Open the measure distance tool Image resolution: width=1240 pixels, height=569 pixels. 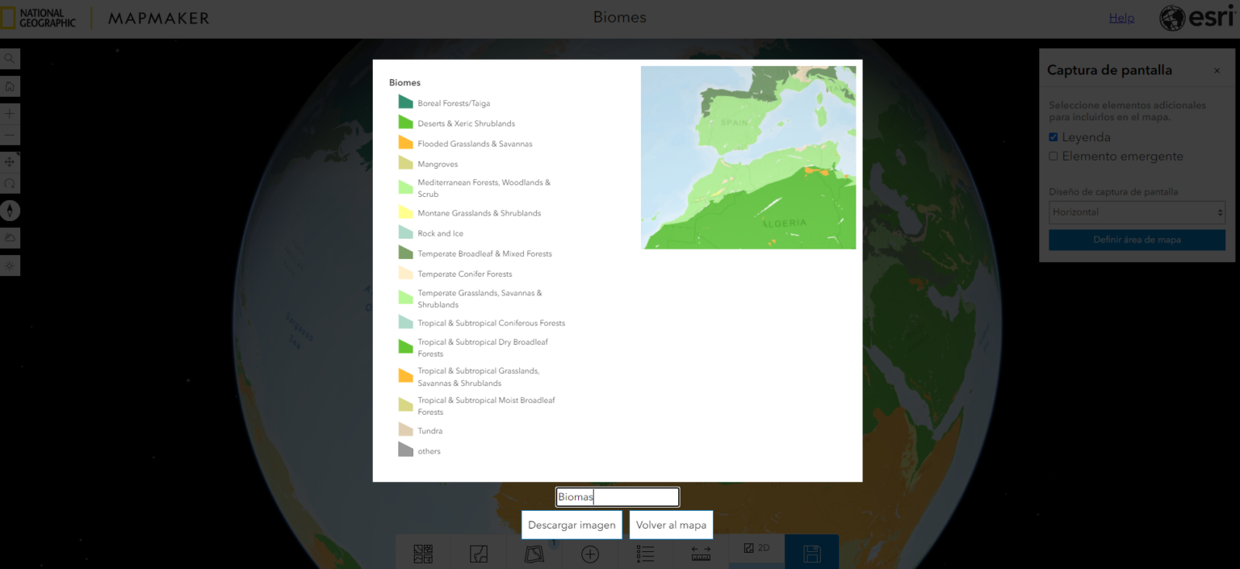(700, 553)
